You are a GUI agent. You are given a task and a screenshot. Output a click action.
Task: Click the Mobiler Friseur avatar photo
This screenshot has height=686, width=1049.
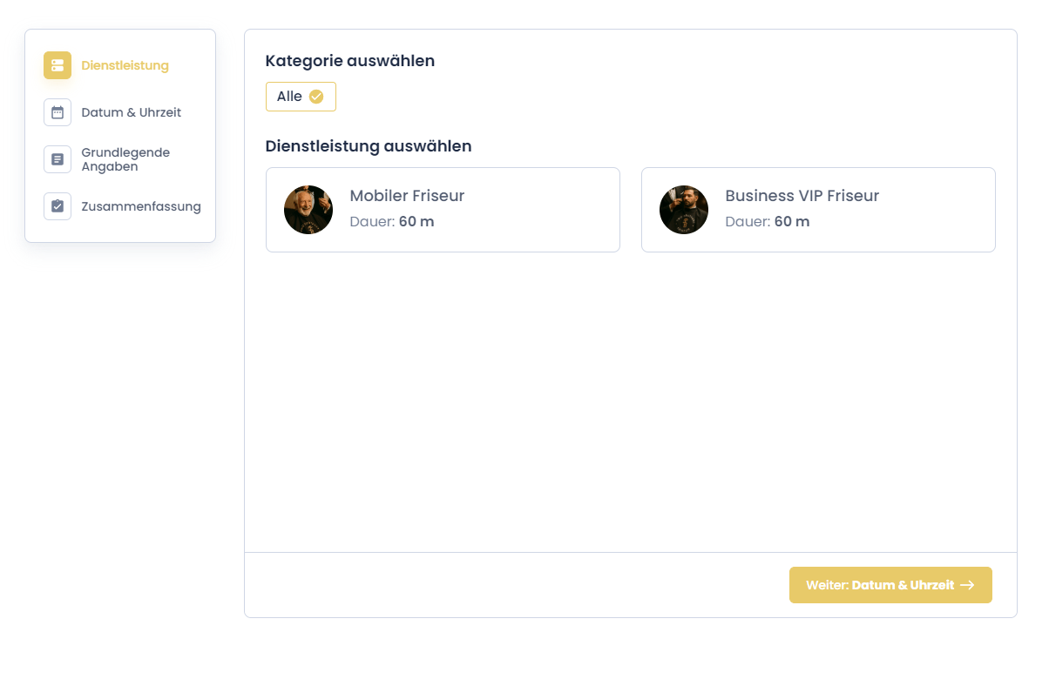[x=308, y=209]
